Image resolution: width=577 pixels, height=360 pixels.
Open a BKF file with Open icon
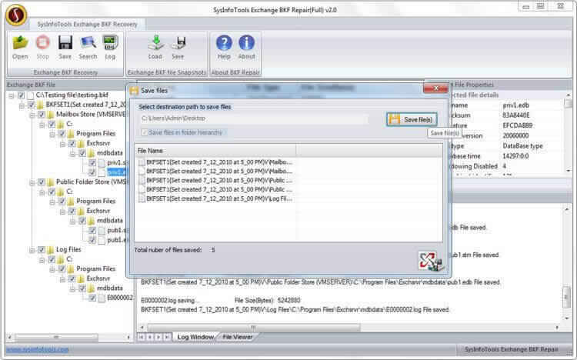tap(20, 43)
